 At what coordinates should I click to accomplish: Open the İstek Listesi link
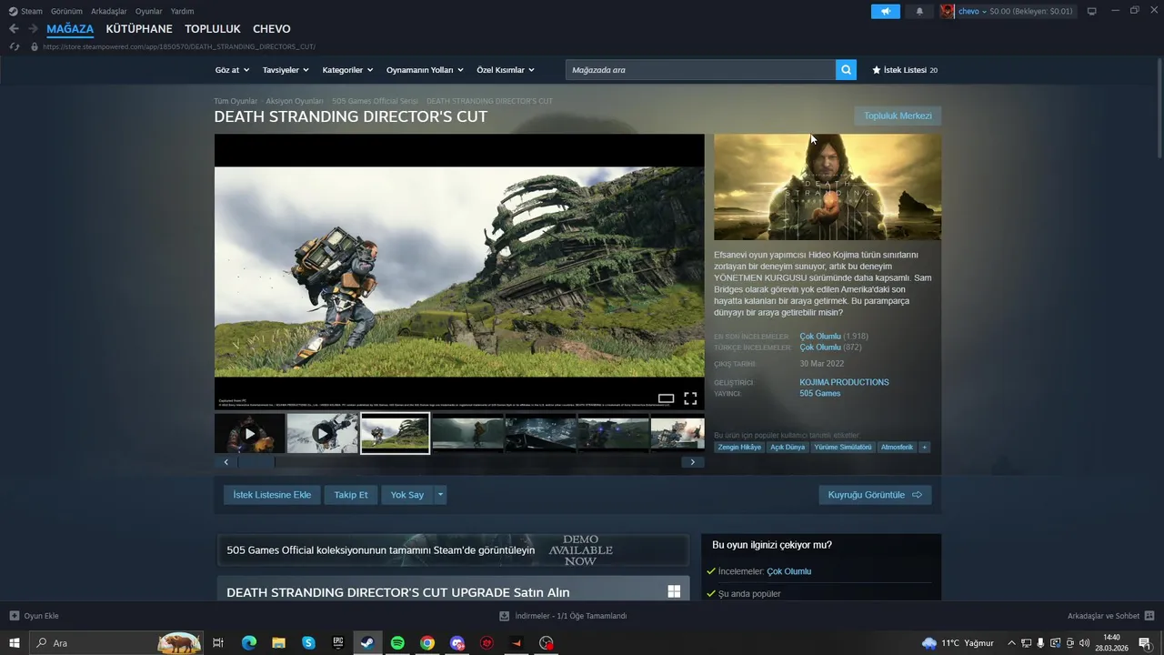click(905, 70)
